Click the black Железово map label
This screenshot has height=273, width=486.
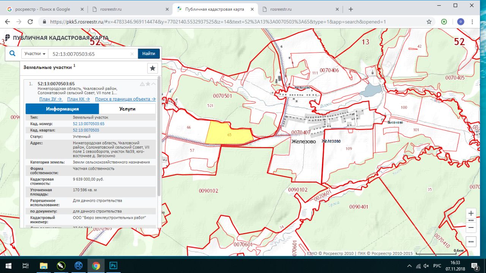pyautogui.click(x=304, y=141)
